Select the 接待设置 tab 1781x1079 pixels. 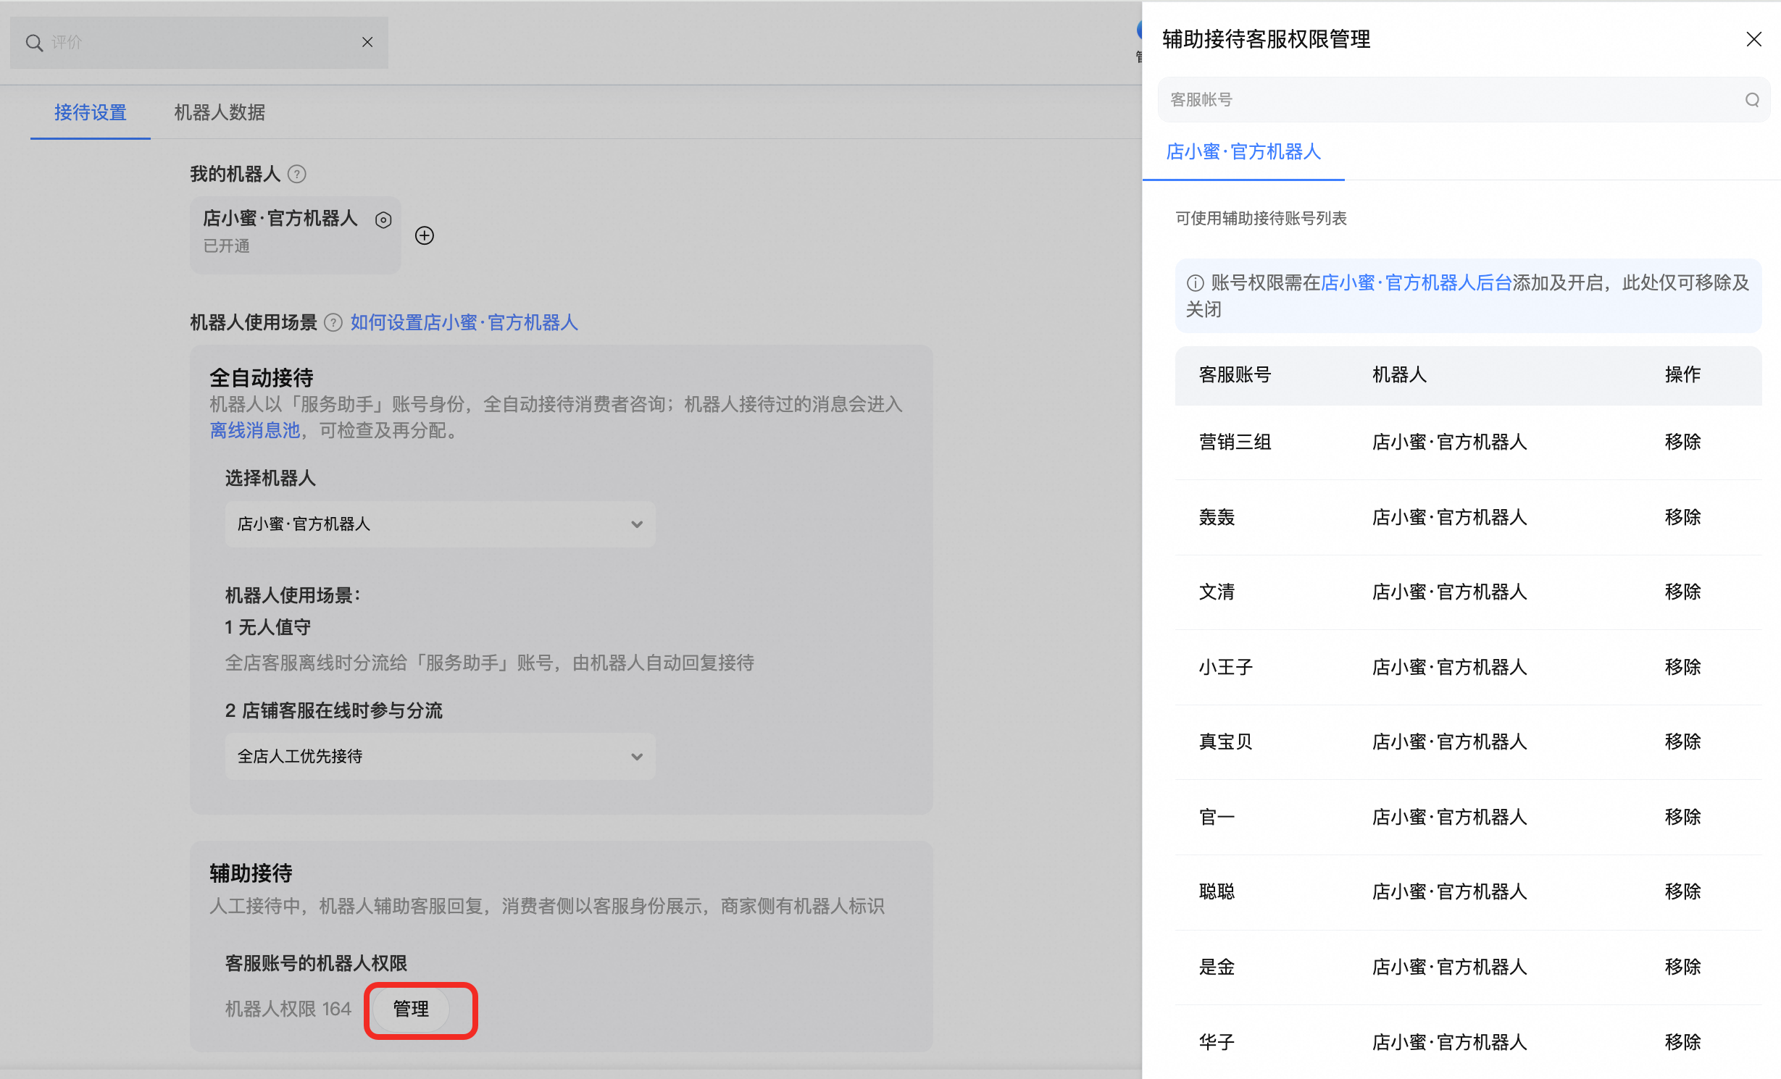click(x=90, y=113)
